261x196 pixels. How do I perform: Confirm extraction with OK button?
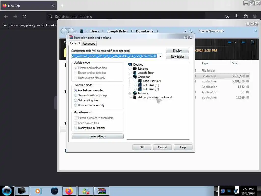(x=142, y=147)
